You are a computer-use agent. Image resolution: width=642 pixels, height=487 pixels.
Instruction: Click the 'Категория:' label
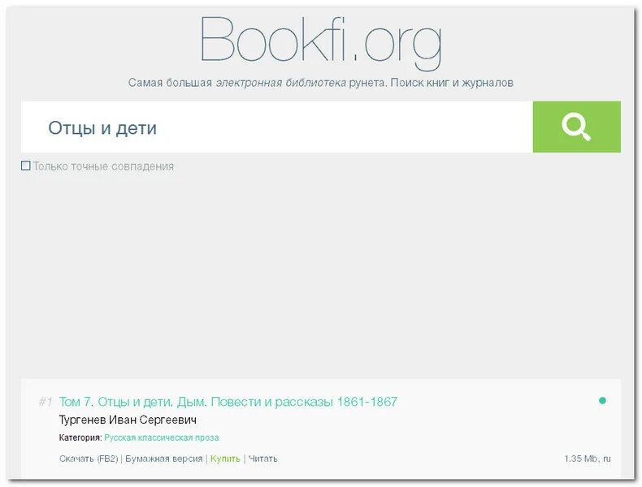pyautogui.click(x=80, y=437)
